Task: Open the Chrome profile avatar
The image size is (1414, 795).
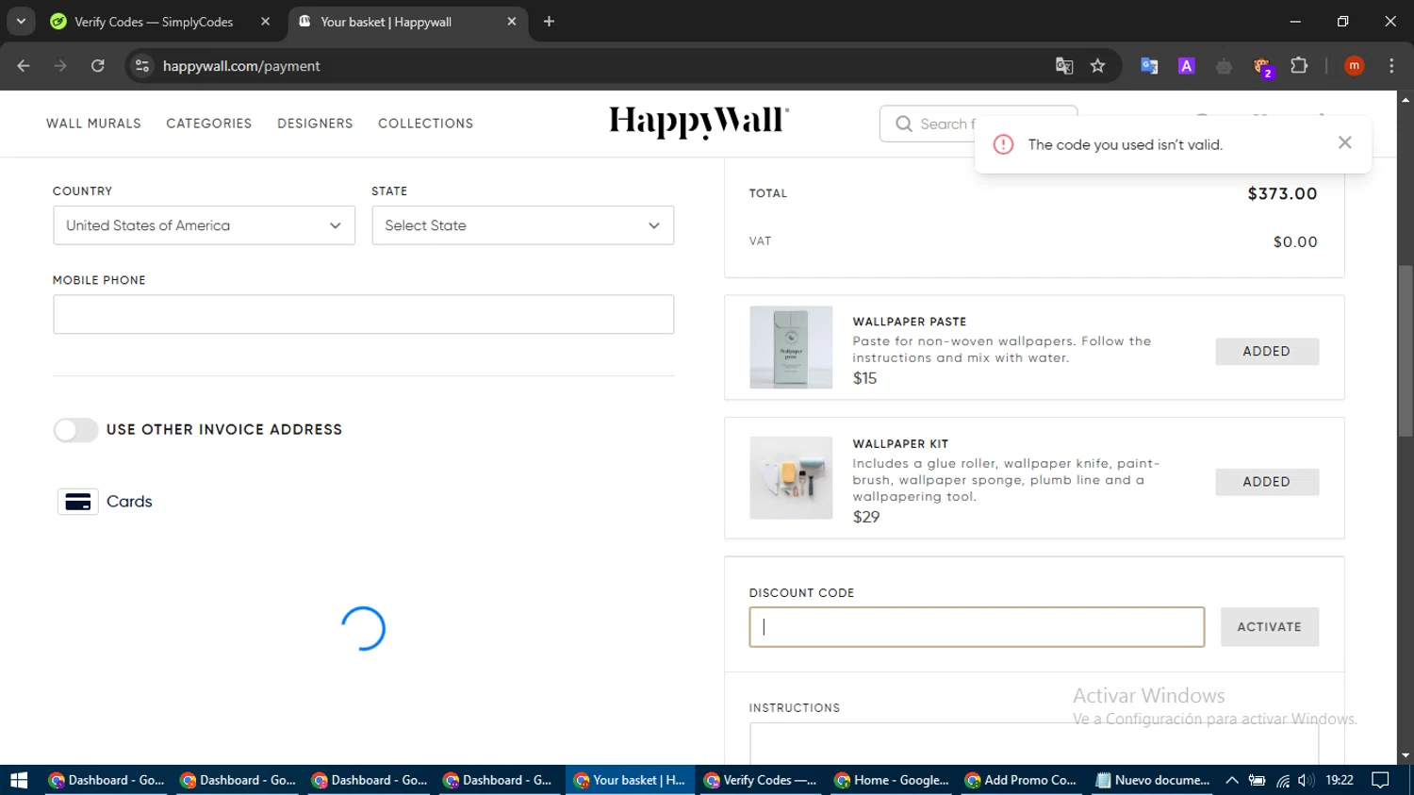Action: click(x=1354, y=66)
